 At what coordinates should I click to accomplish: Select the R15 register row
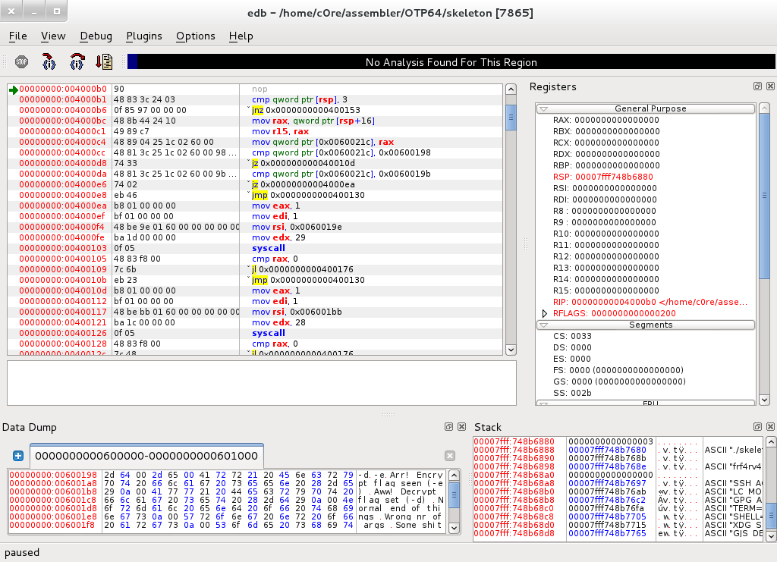606,290
